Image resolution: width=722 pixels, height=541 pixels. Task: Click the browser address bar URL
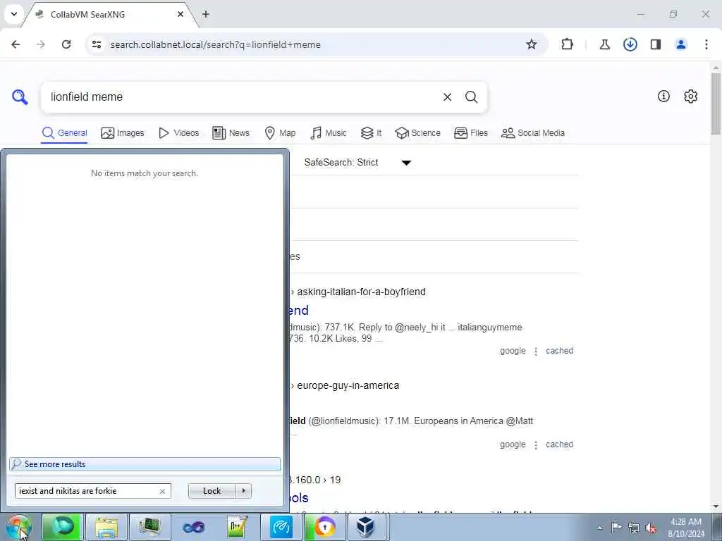(216, 44)
